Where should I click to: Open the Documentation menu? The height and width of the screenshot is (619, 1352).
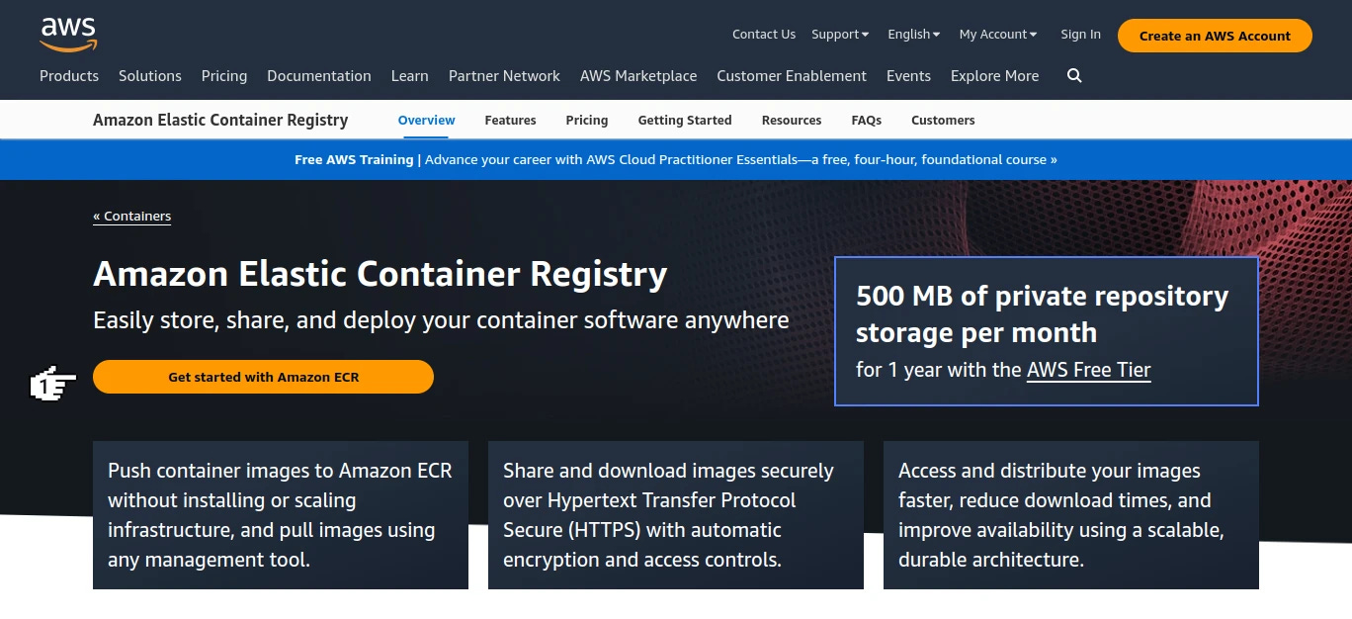pos(319,76)
